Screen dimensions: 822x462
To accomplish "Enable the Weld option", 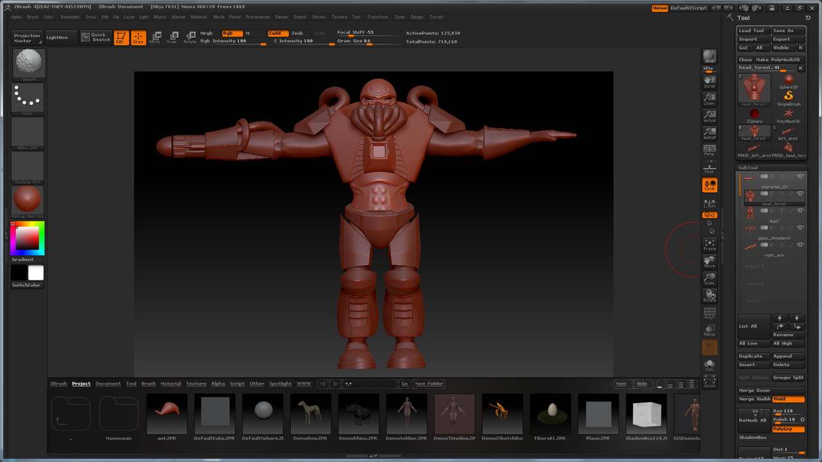I will point(789,399).
